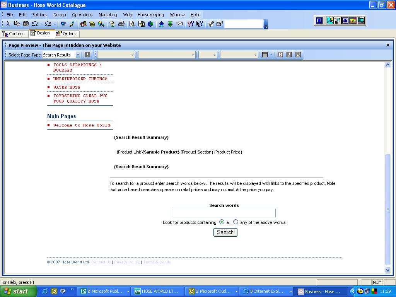Toggle Bold formatting button
396x297 pixels.
click(x=280, y=55)
